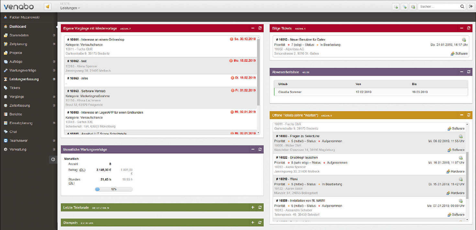Minimize the Eigene Vorgänge mit Wiedervorlage panel
Screen dimensions: 476x230
(253, 28)
